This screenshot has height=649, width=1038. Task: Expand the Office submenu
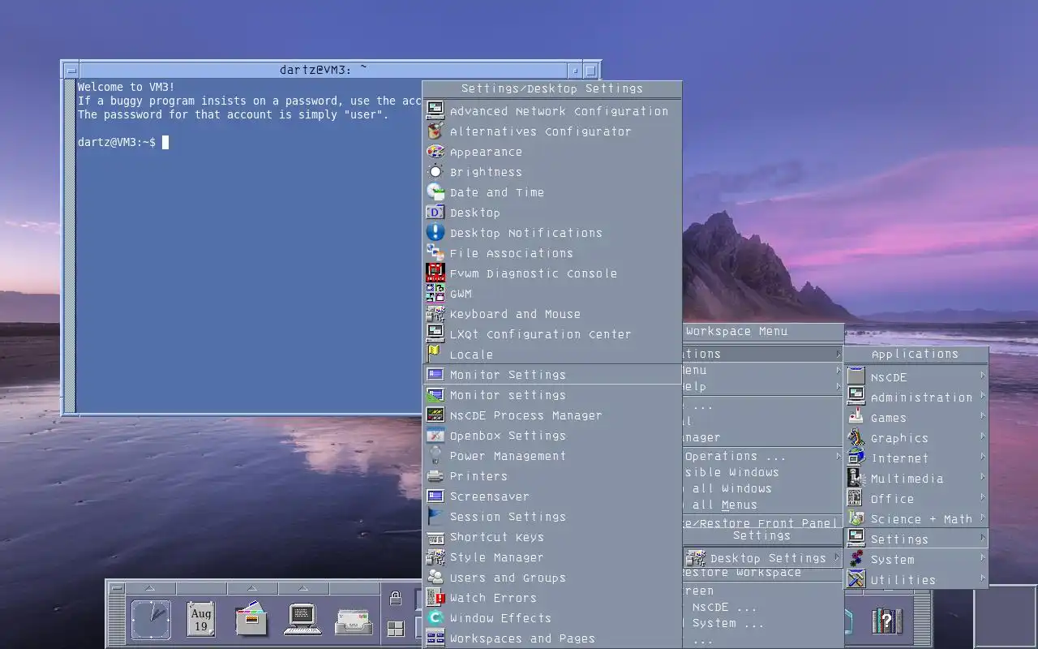916,499
